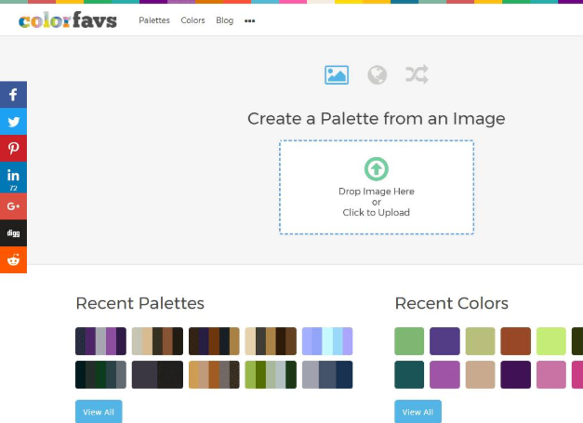Choose the shuffle random palette icon
Image resolution: width=583 pixels, height=423 pixels.
[x=417, y=74]
